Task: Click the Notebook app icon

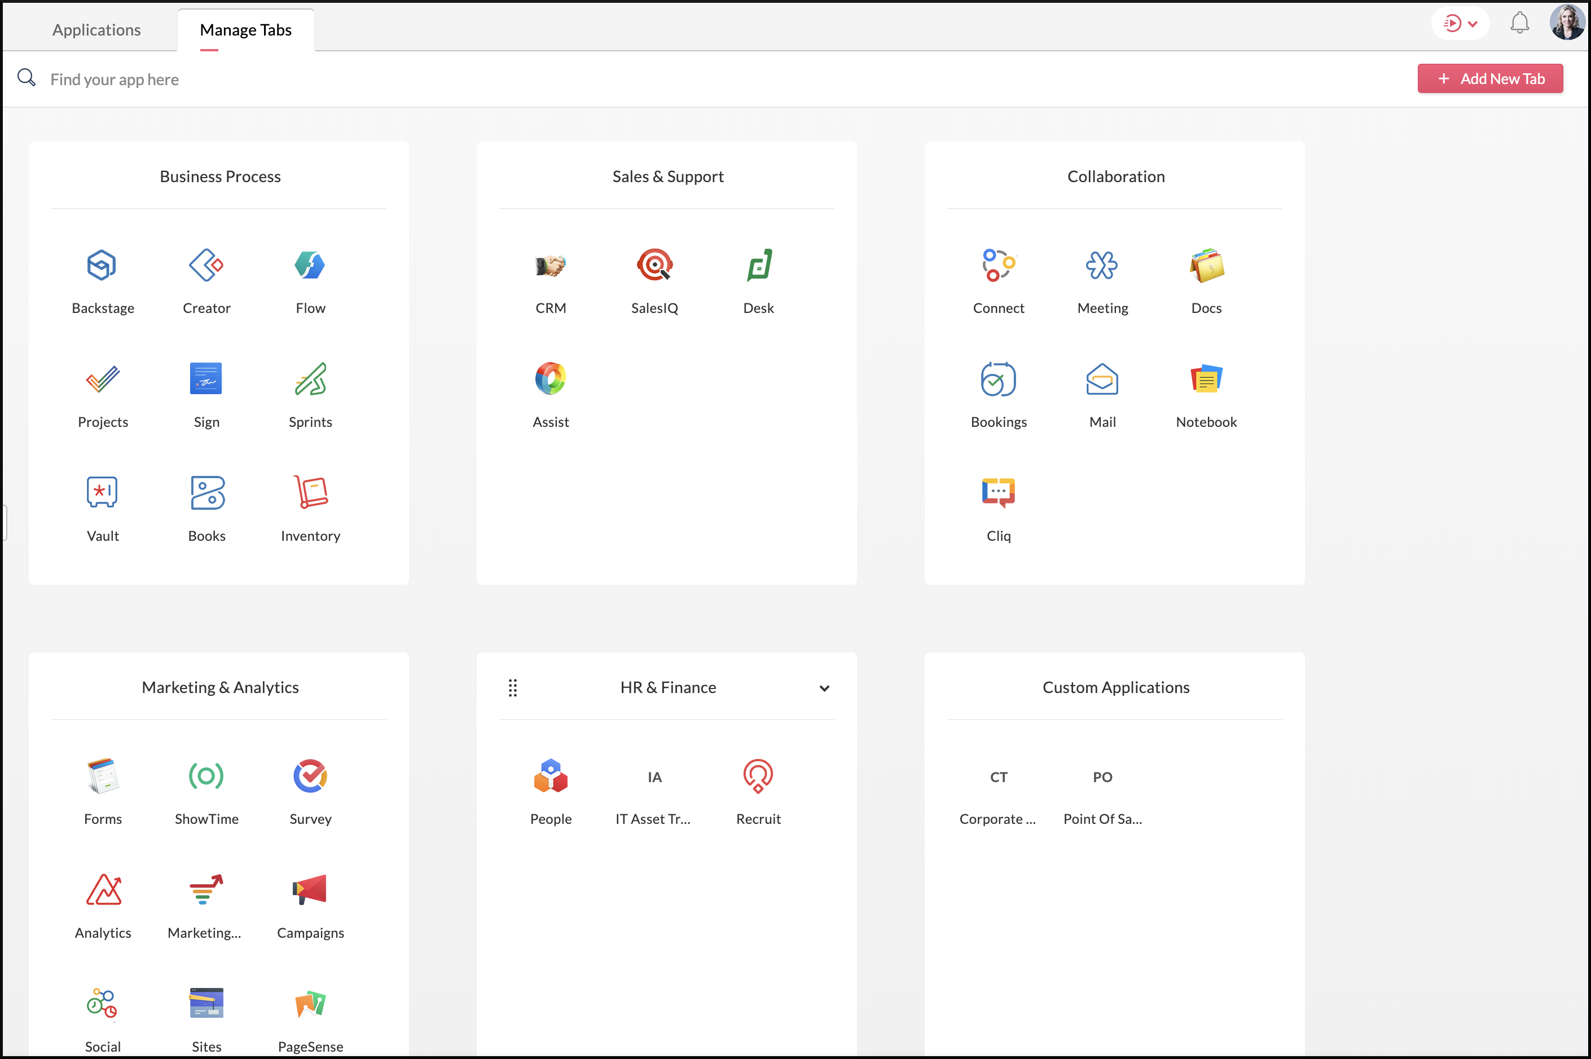Action: (x=1206, y=379)
